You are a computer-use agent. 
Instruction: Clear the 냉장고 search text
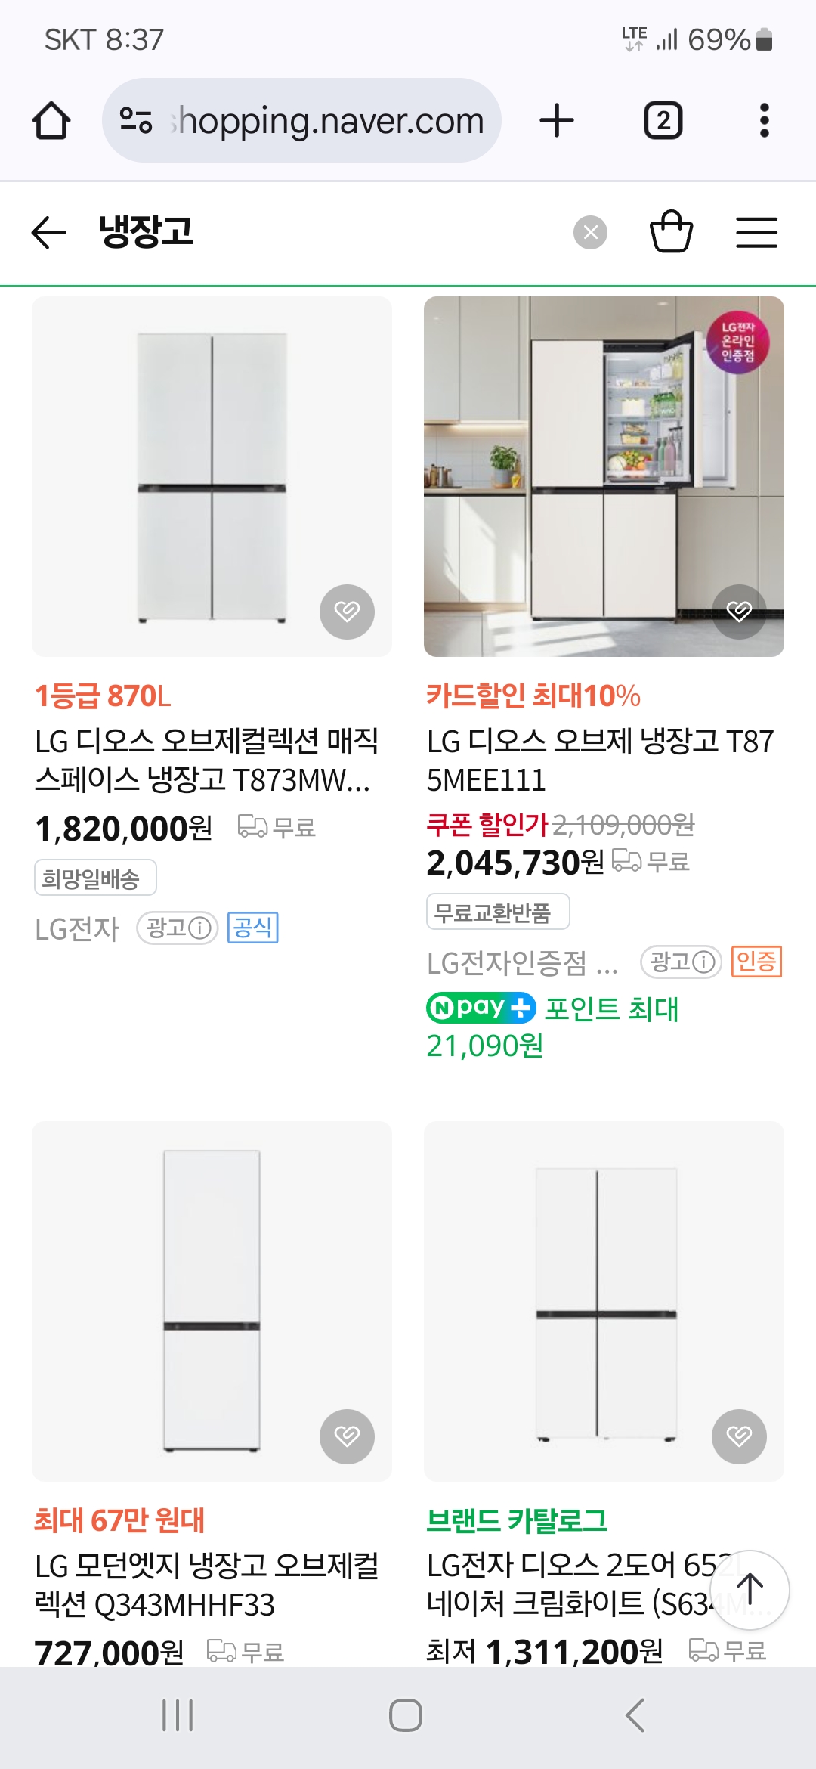[590, 232]
